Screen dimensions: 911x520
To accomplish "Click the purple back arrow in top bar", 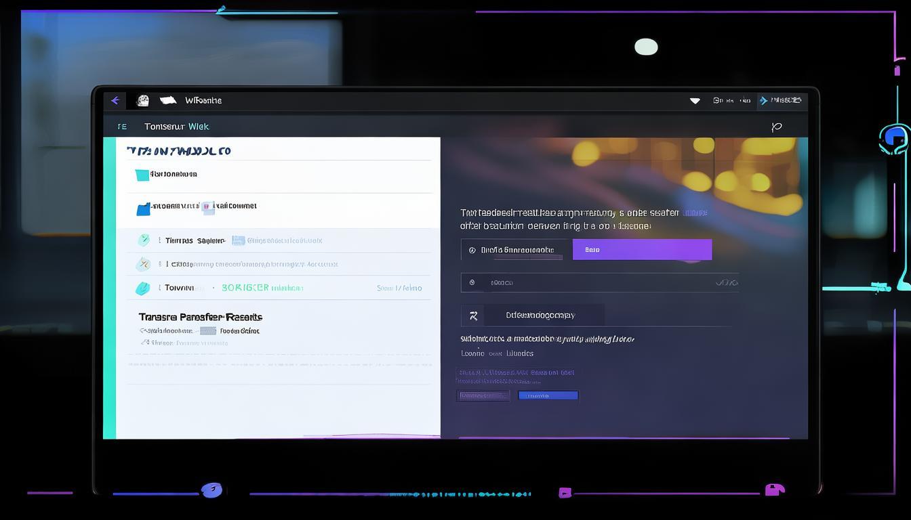I will pos(115,101).
